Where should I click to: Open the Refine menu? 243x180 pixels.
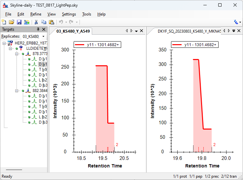36,14
